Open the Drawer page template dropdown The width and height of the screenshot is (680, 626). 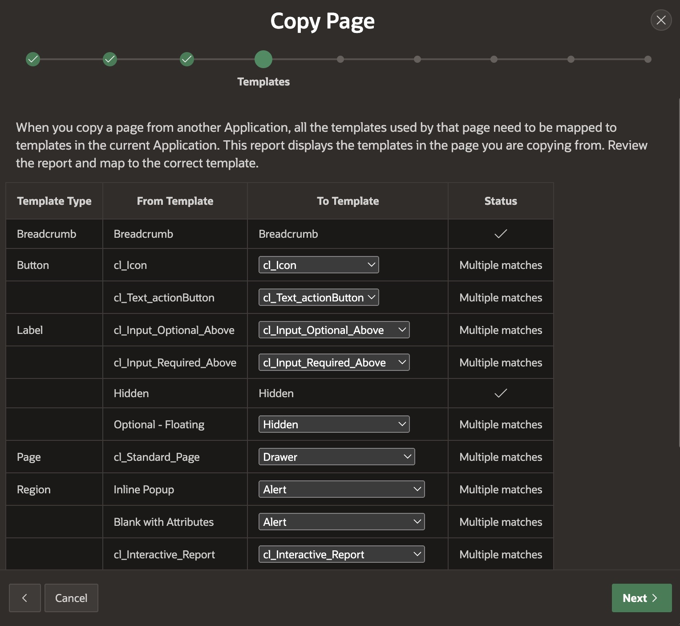[336, 457]
